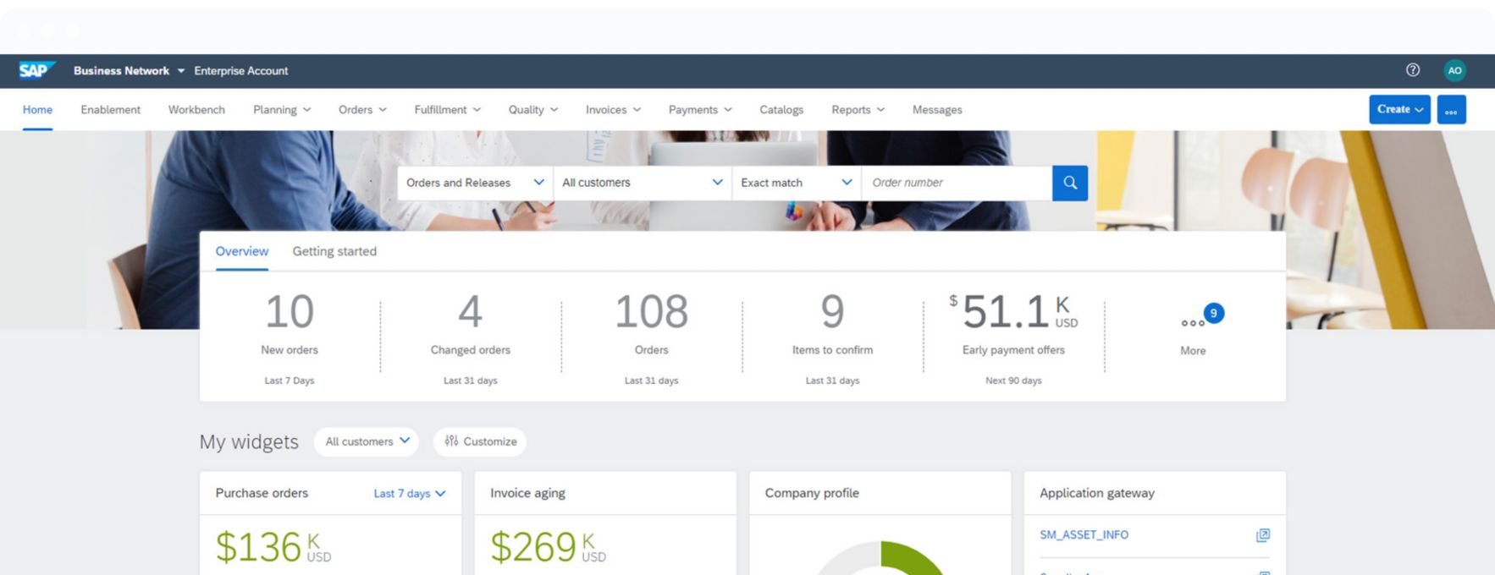Click the blue search magnifier button
1495x575 pixels.
(1069, 183)
